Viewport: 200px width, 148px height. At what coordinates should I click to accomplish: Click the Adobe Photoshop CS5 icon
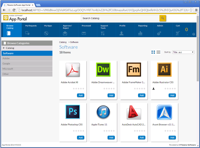point(73,112)
